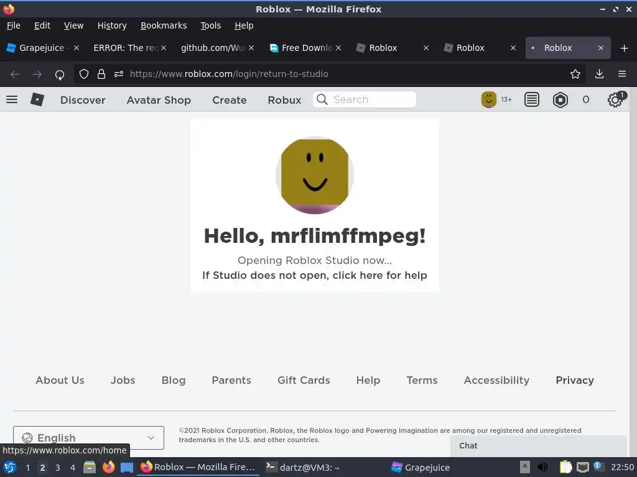Click the search magnifier icon
Viewport: 637px width, 477px height.
[322, 99]
